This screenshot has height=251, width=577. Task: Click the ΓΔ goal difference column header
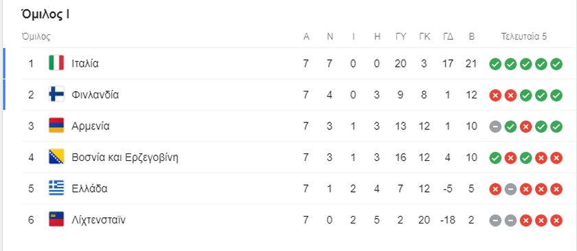coord(448,36)
